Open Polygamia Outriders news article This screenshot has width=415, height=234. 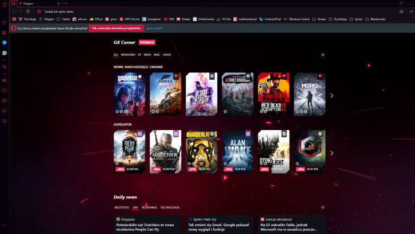point(147,225)
